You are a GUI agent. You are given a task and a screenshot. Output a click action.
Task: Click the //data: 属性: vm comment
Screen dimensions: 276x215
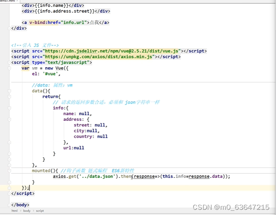tap(52, 85)
